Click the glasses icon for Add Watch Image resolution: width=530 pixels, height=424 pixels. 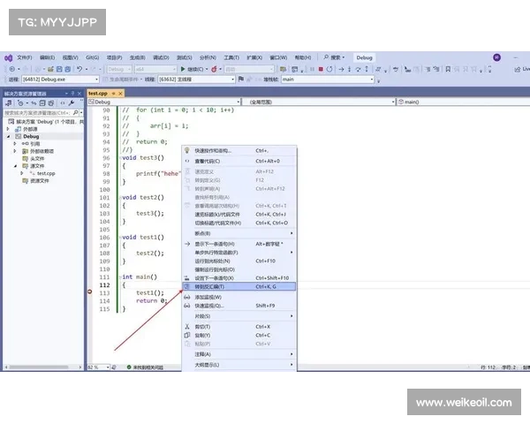(x=187, y=297)
